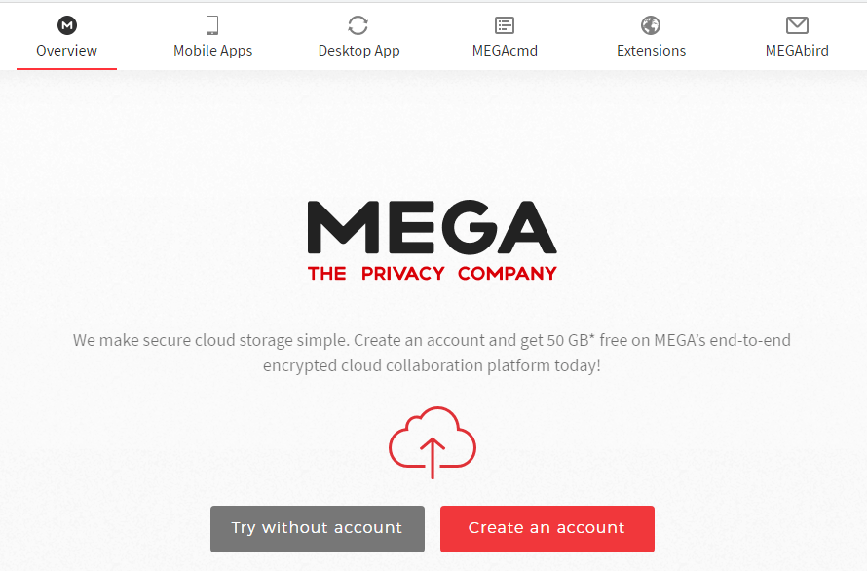
Task: Click the globe icon above Extensions
Action: tap(651, 25)
